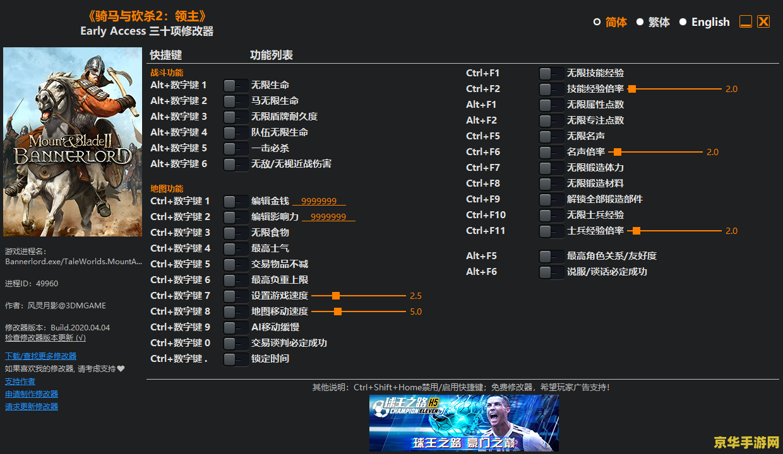Enable the 无限技能经验 switch
This screenshot has width=783, height=454.
(551, 73)
